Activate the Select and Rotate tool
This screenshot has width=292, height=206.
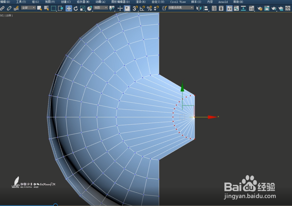pos(76,8)
